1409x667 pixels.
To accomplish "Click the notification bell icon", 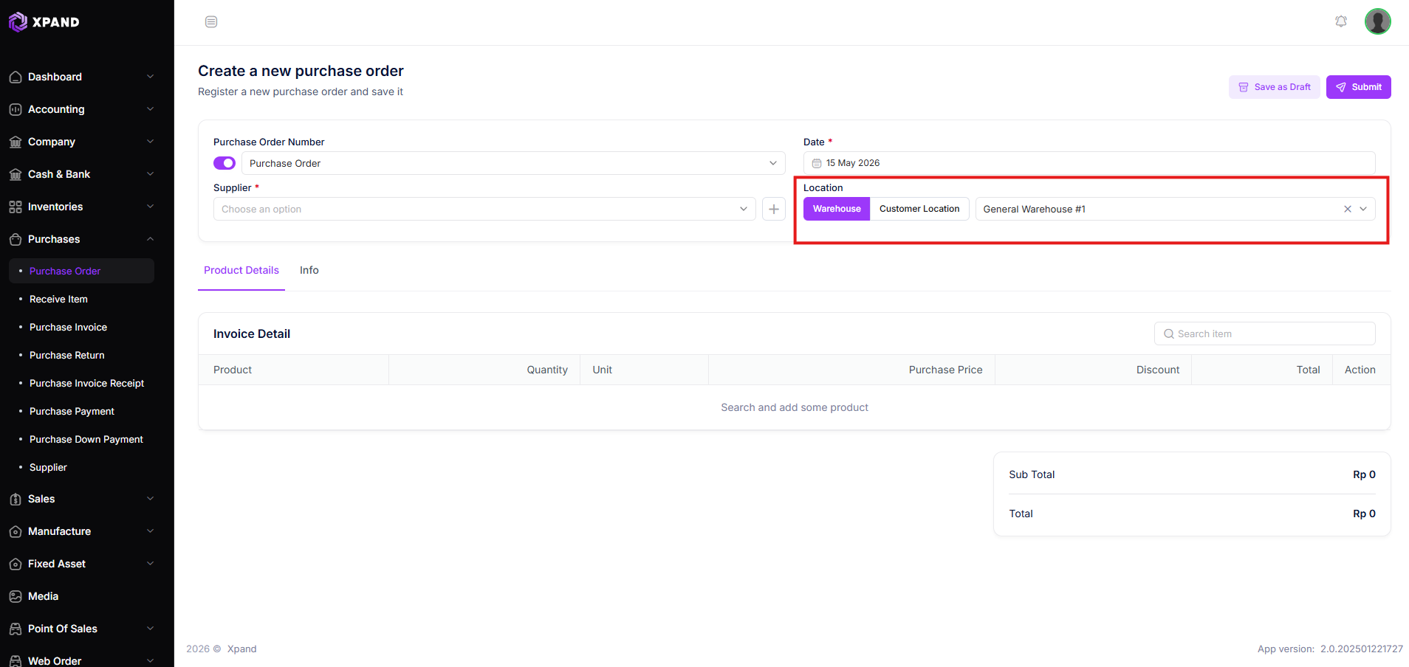I will coord(1341,21).
